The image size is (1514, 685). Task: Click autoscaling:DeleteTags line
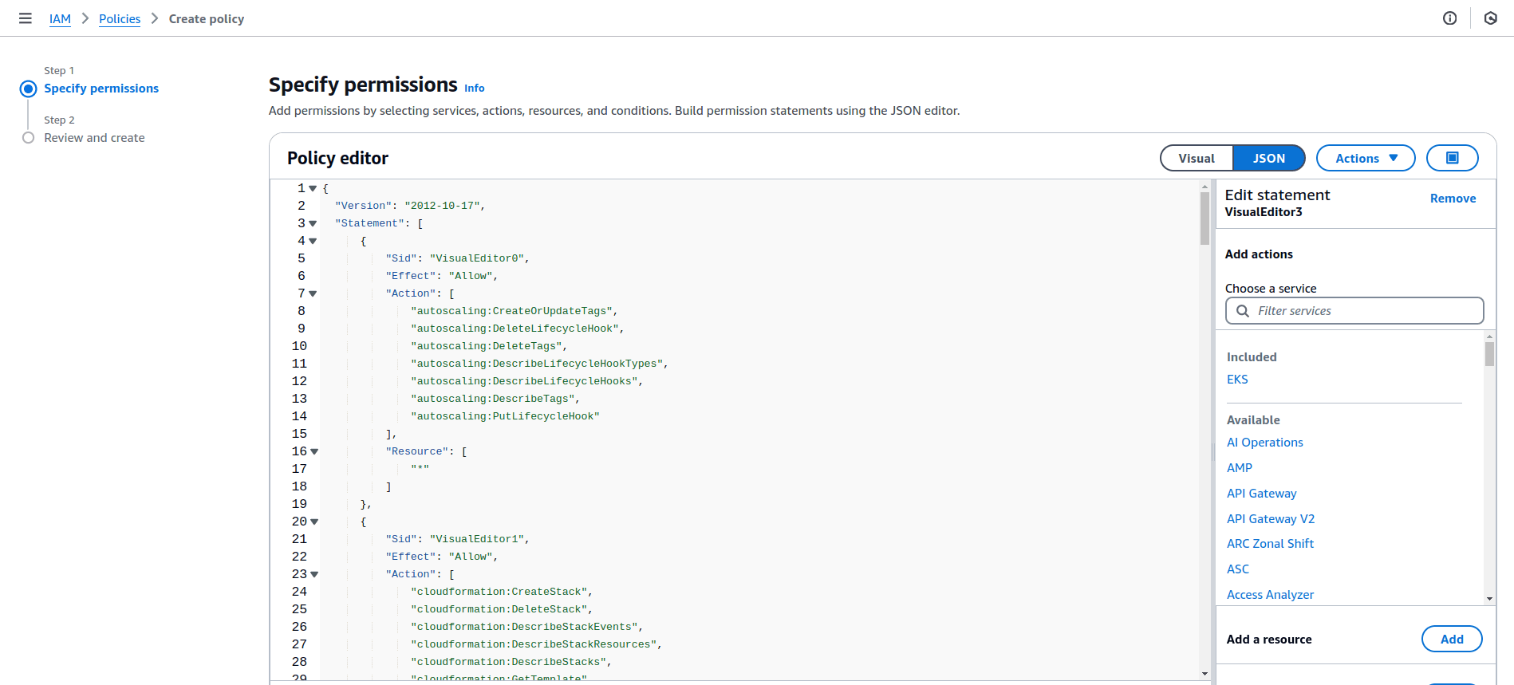pos(489,347)
